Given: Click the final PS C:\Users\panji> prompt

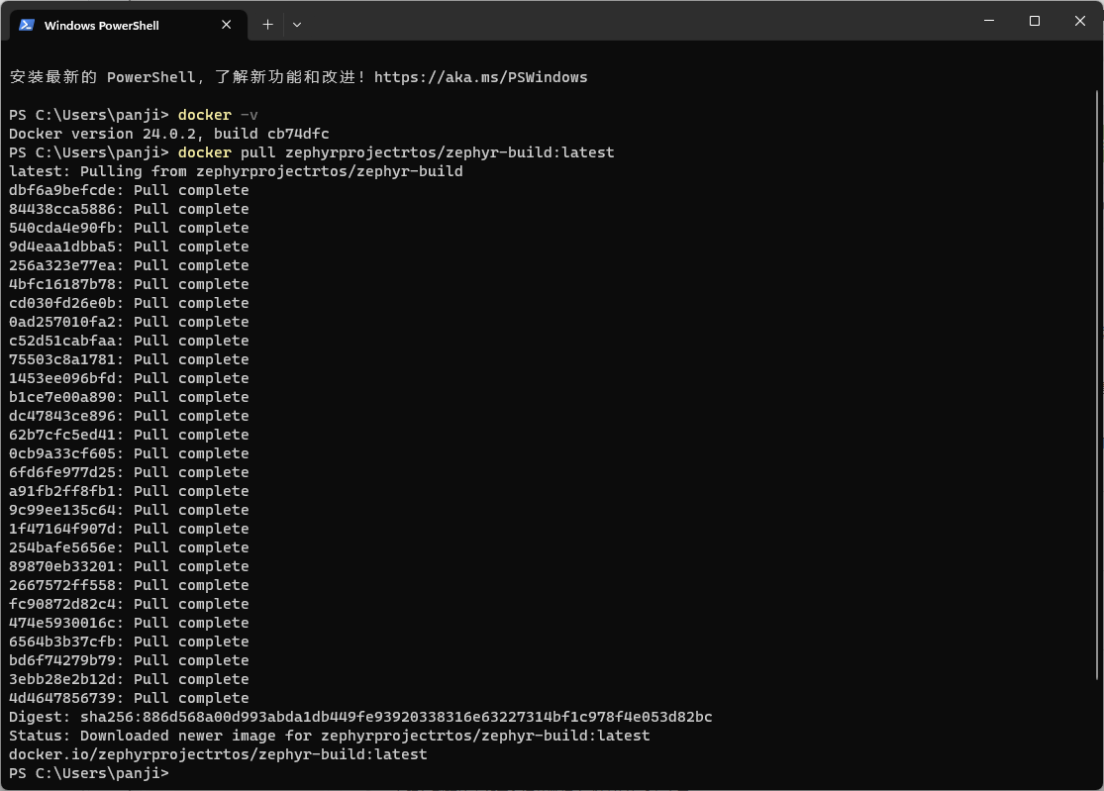Looking at the screenshot, I should [x=89, y=773].
